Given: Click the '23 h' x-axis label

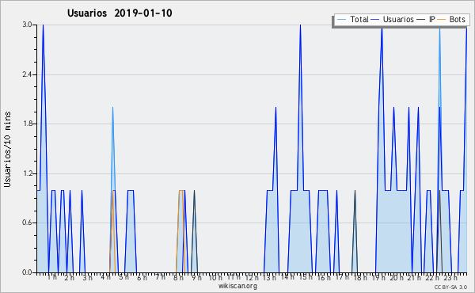Looking at the screenshot, I should (450, 277).
